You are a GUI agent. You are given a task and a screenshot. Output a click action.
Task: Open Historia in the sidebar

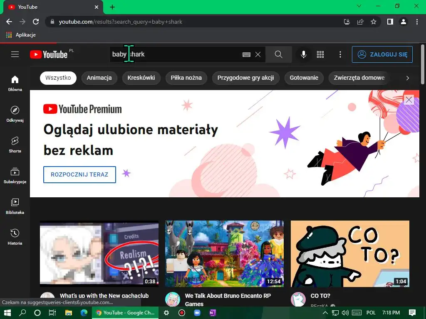(x=15, y=237)
